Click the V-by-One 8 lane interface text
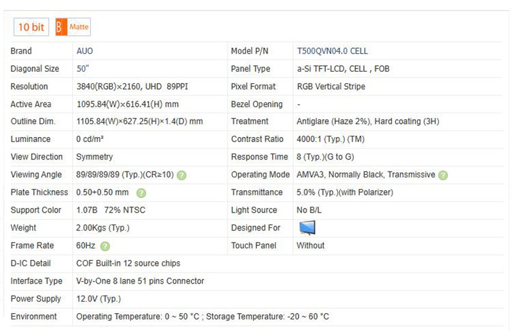Screen dimensions: 512x331 [140, 281]
